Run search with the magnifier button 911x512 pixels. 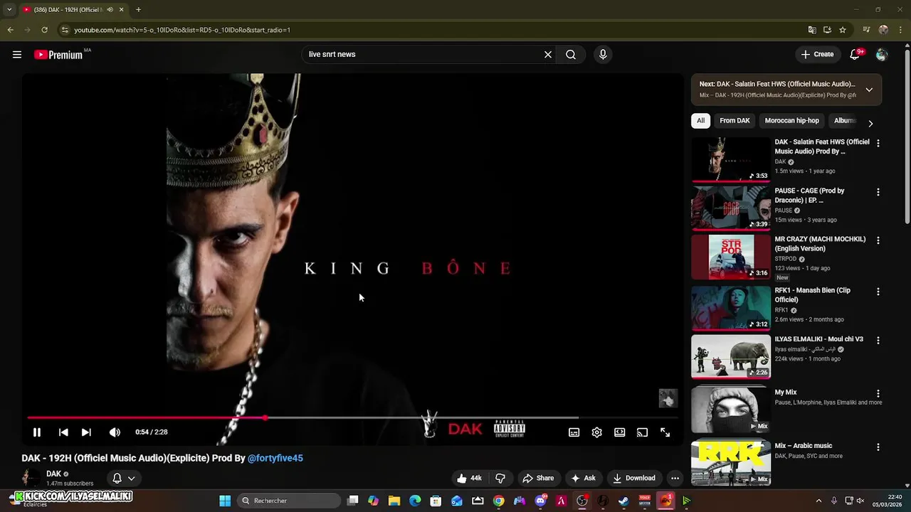point(571,55)
